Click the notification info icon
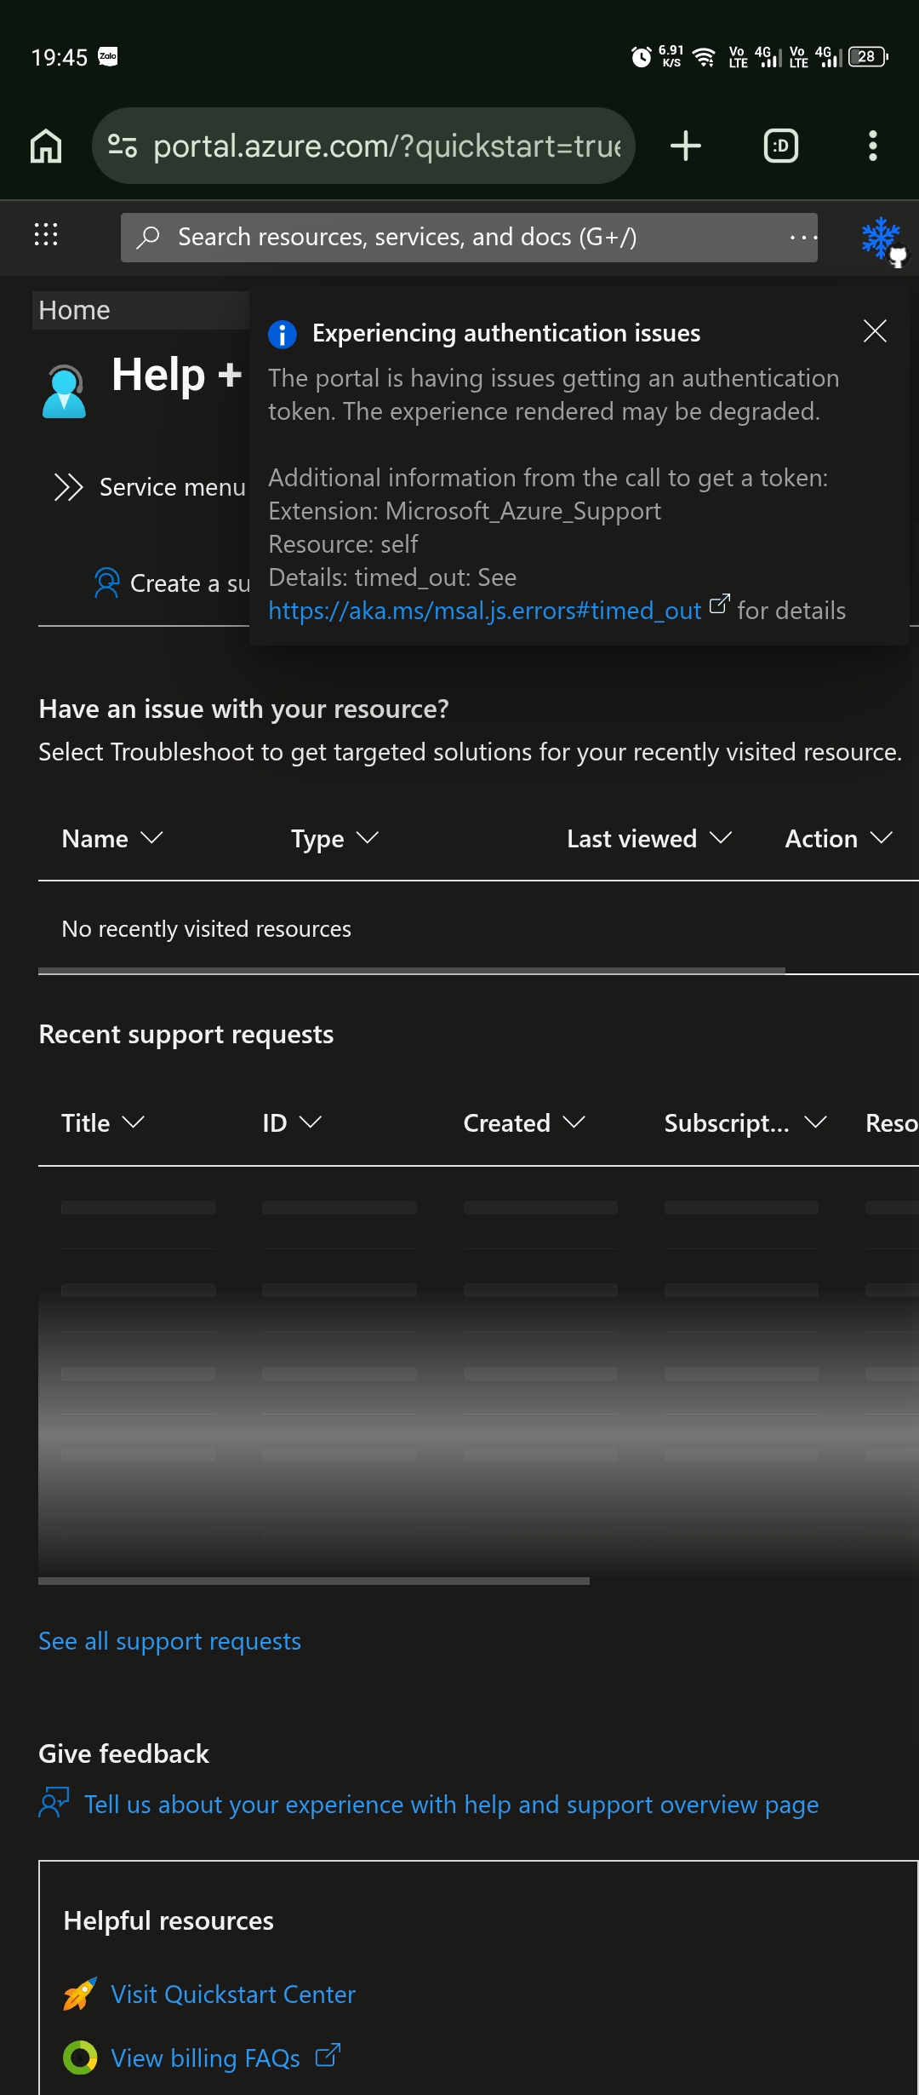The image size is (919, 2095). 283,334
